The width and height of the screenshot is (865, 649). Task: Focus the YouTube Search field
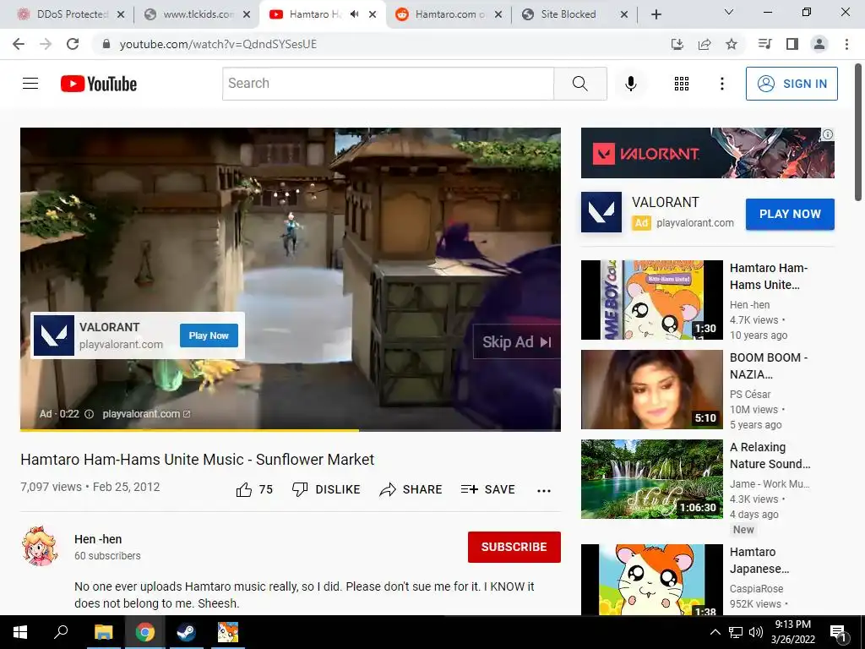coord(388,84)
